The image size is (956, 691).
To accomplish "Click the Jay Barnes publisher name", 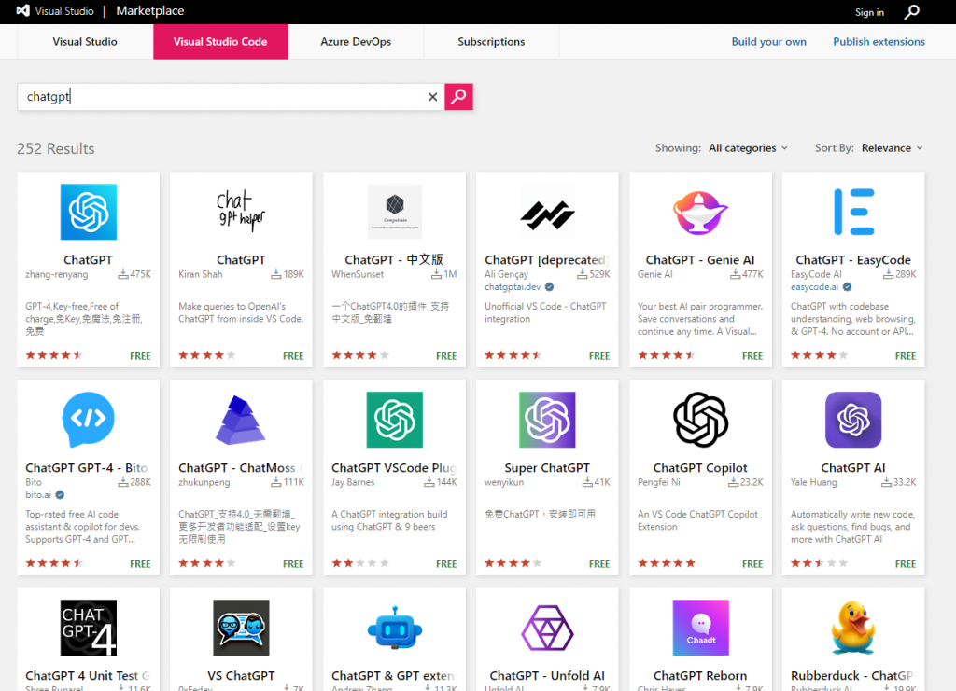I will point(353,482).
